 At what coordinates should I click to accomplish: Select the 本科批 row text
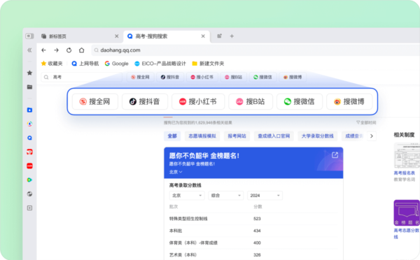(176, 231)
